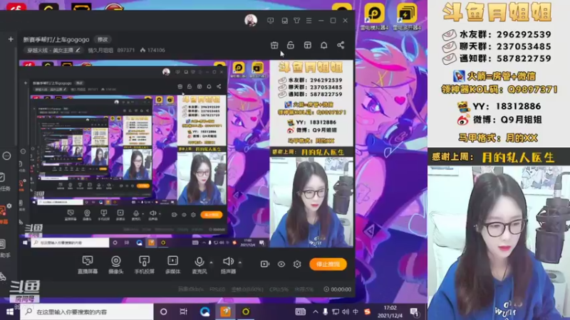Add a multimedia source (多媒体)
570x320 pixels.
pos(172,260)
